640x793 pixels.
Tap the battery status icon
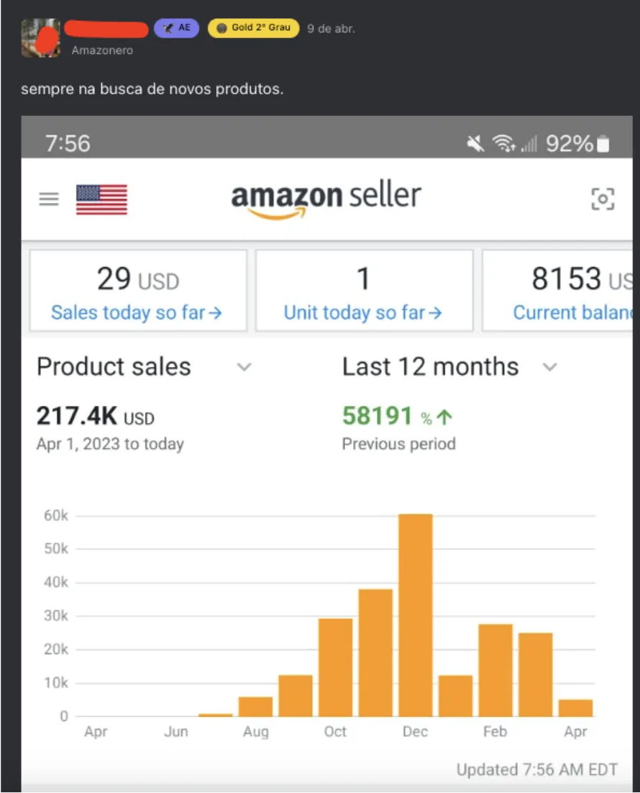tap(603, 144)
